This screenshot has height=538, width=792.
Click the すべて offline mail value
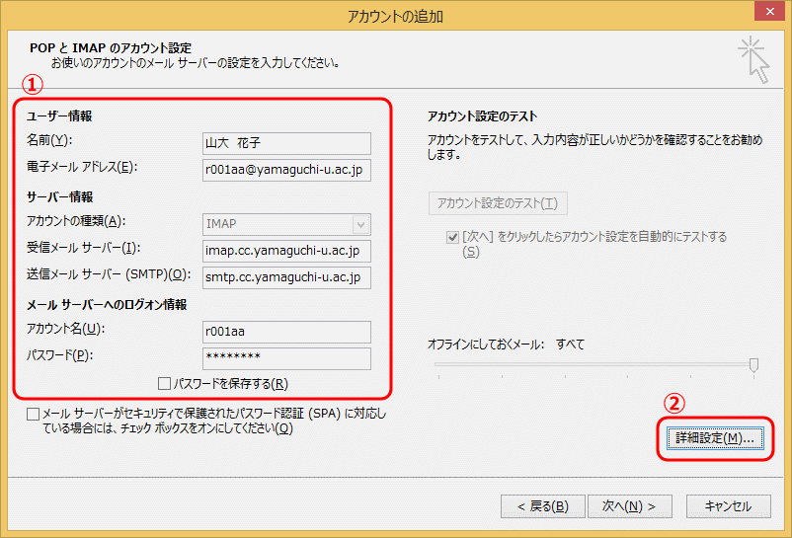(x=570, y=345)
